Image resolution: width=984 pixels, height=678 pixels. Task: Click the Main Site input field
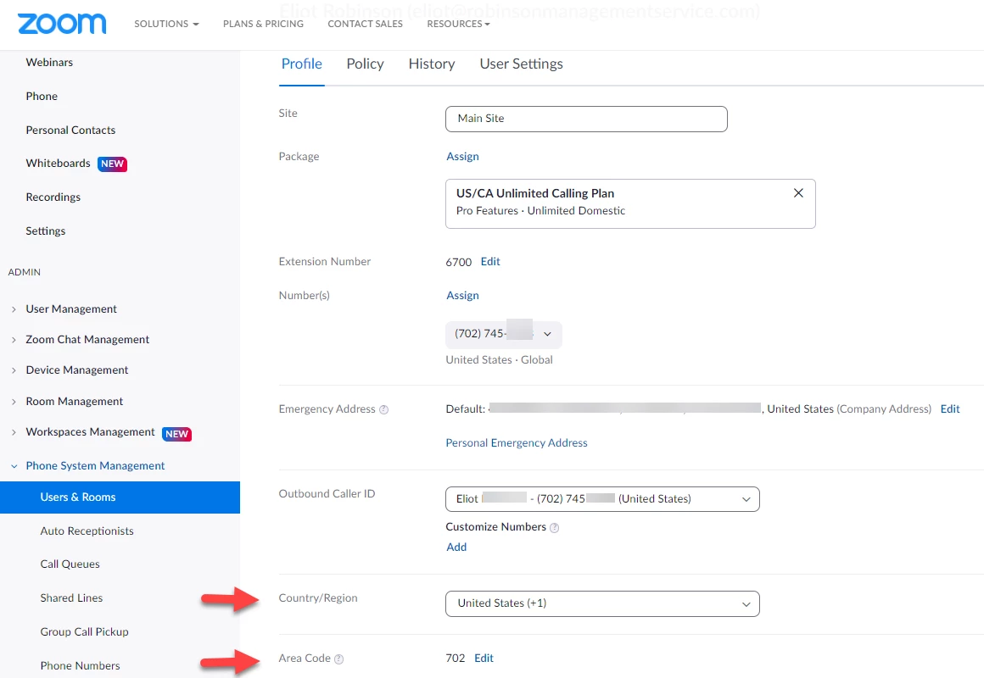(x=586, y=119)
